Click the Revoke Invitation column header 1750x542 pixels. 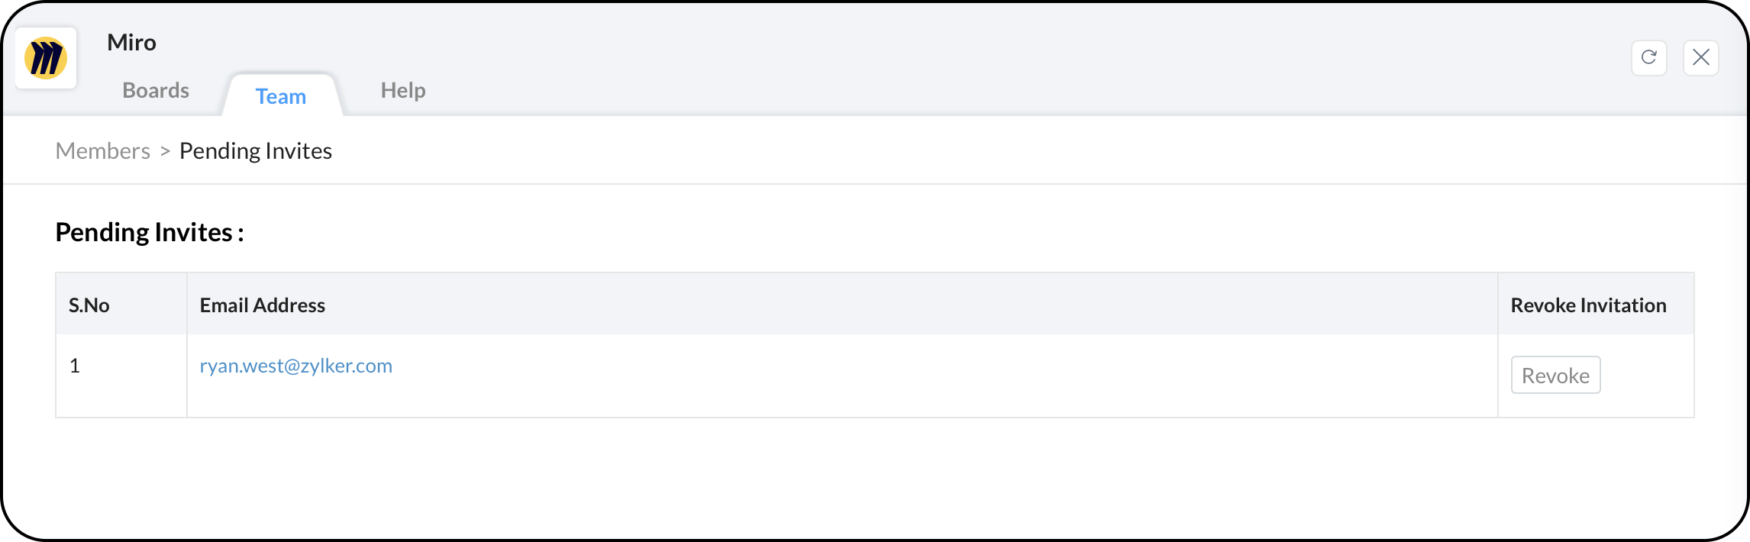click(1587, 305)
